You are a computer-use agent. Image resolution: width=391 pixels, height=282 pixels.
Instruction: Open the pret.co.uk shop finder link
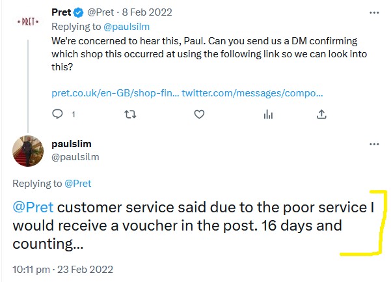115,94
